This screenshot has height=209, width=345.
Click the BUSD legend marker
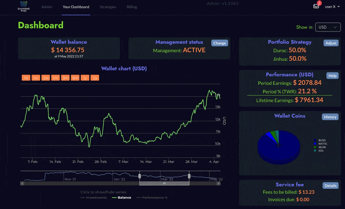point(315,140)
